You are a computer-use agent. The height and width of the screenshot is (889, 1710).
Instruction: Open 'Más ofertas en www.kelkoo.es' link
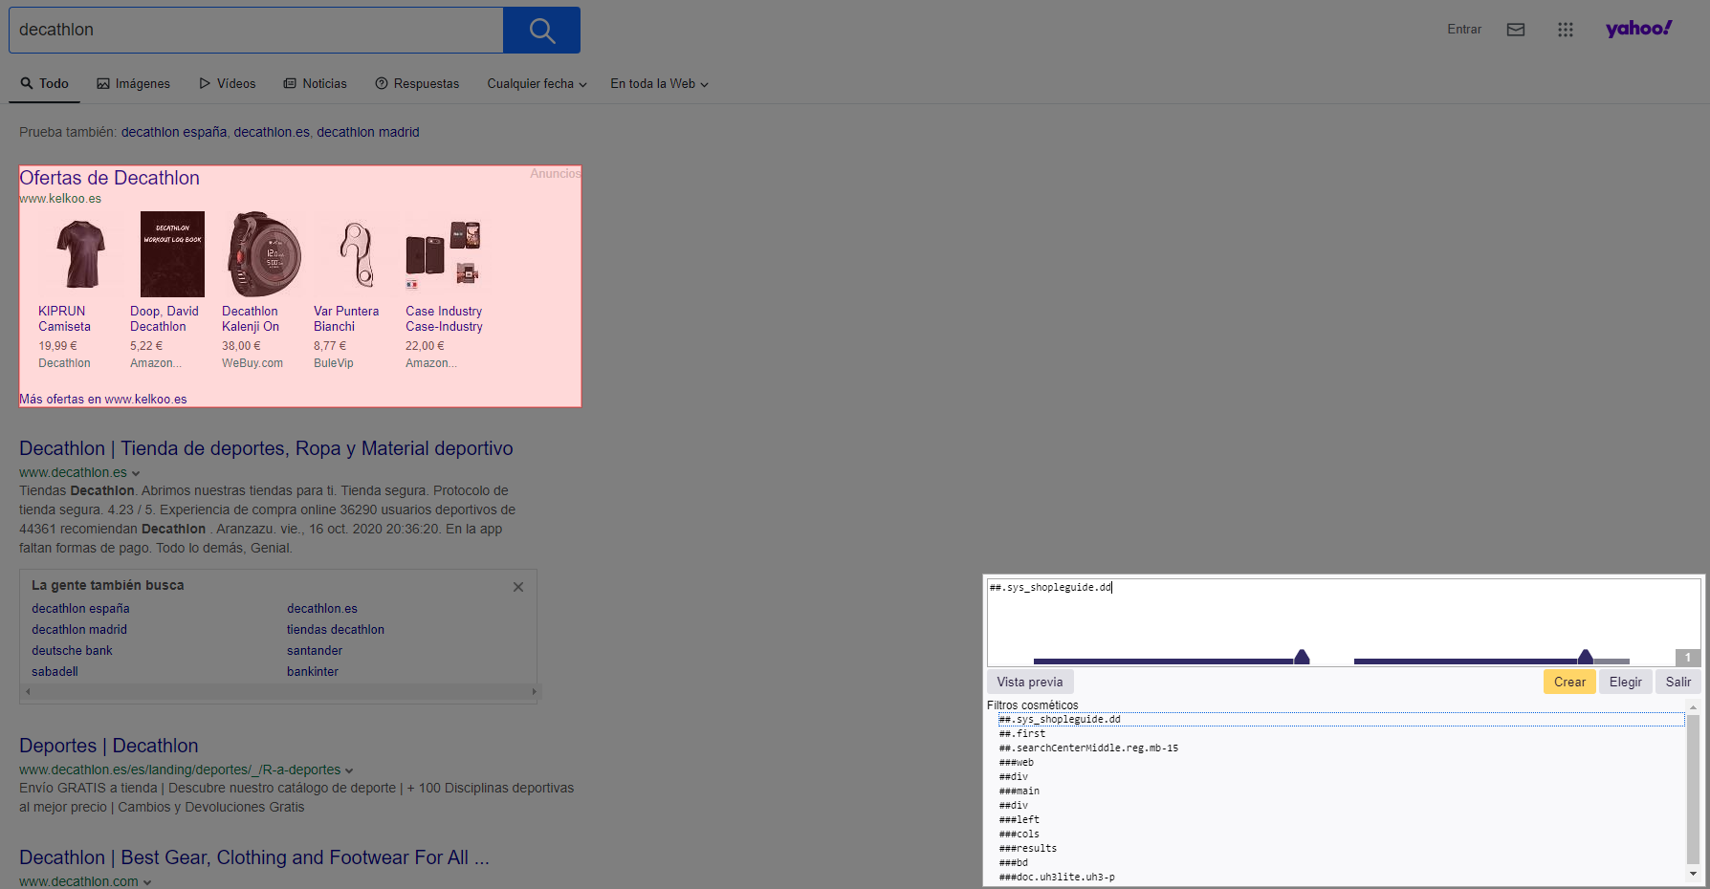[103, 400]
